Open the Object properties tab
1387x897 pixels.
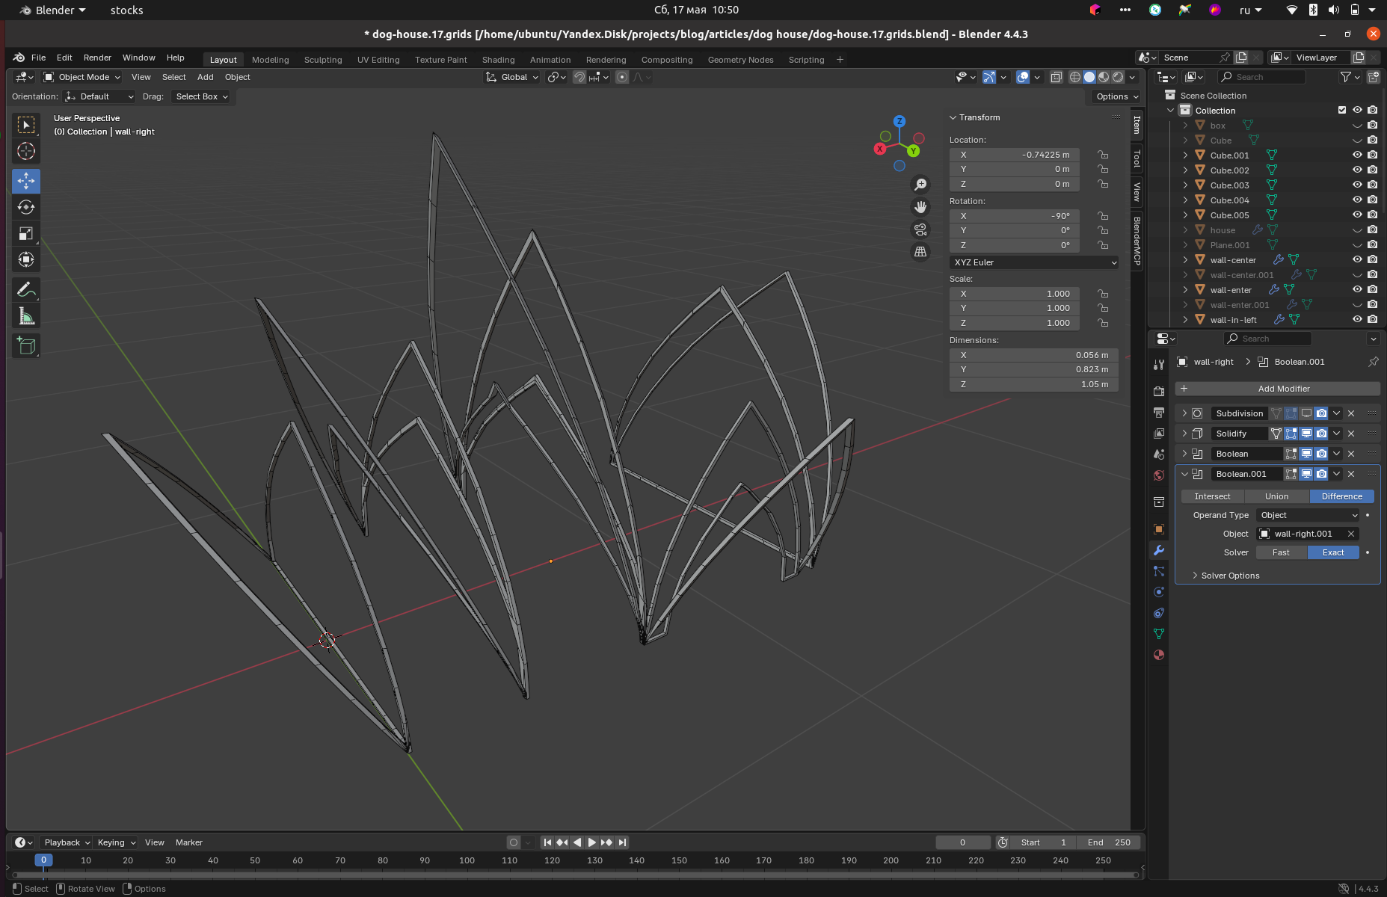(x=1159, y=529)
